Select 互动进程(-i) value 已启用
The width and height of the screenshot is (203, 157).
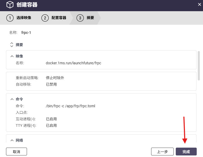(51, 119)
